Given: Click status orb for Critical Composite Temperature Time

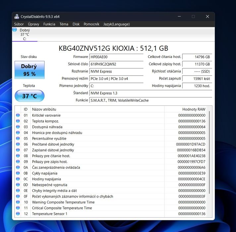Looking at the screenshot, I should click(x=18, y=208).
